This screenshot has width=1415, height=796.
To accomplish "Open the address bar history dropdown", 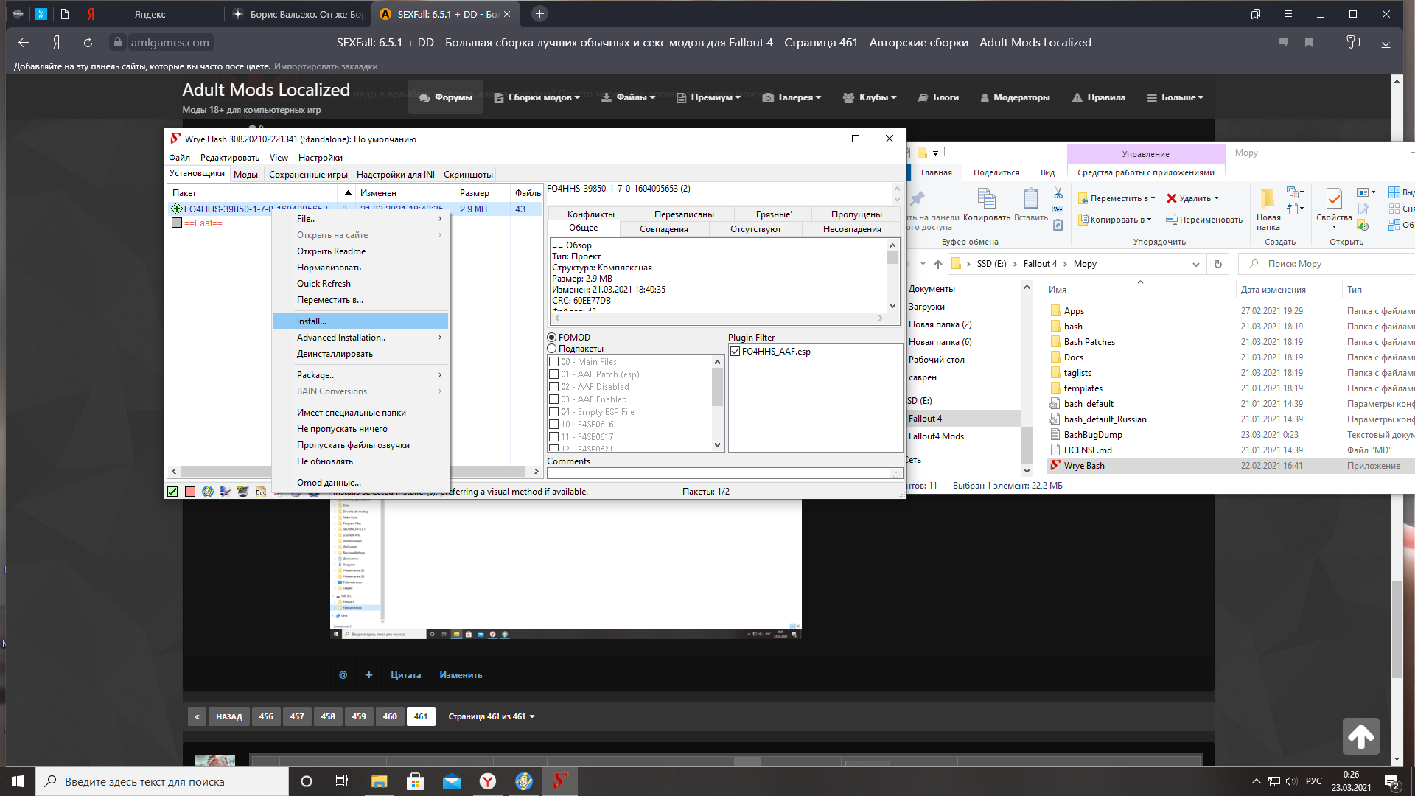I will pyautogui.click(x=1195, y=264).
